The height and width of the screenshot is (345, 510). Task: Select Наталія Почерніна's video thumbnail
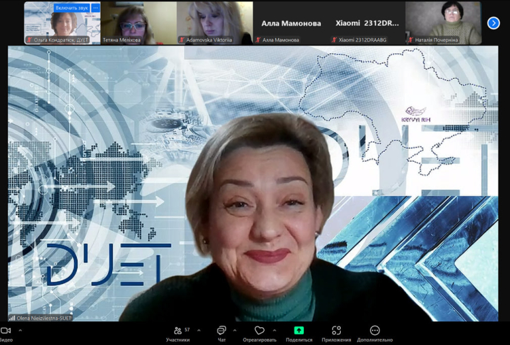443,23
